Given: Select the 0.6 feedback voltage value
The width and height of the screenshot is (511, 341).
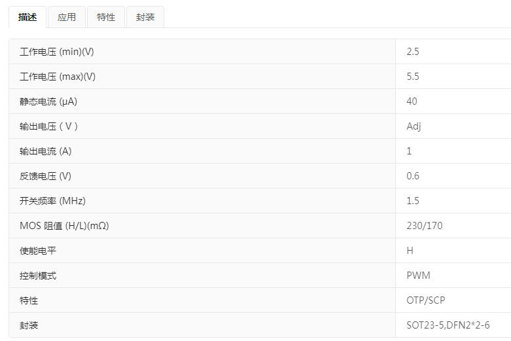Looking at the screenshot, I should 413,176.
